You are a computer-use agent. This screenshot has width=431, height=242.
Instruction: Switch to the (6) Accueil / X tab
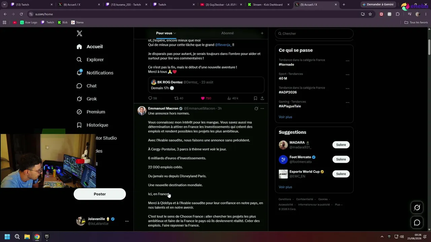[x=79, y=5]
